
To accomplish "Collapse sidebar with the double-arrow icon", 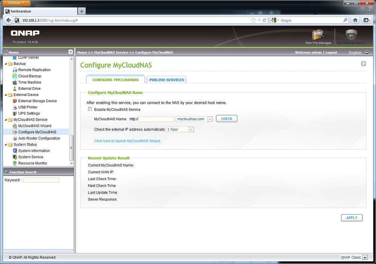I will [71, 52].
